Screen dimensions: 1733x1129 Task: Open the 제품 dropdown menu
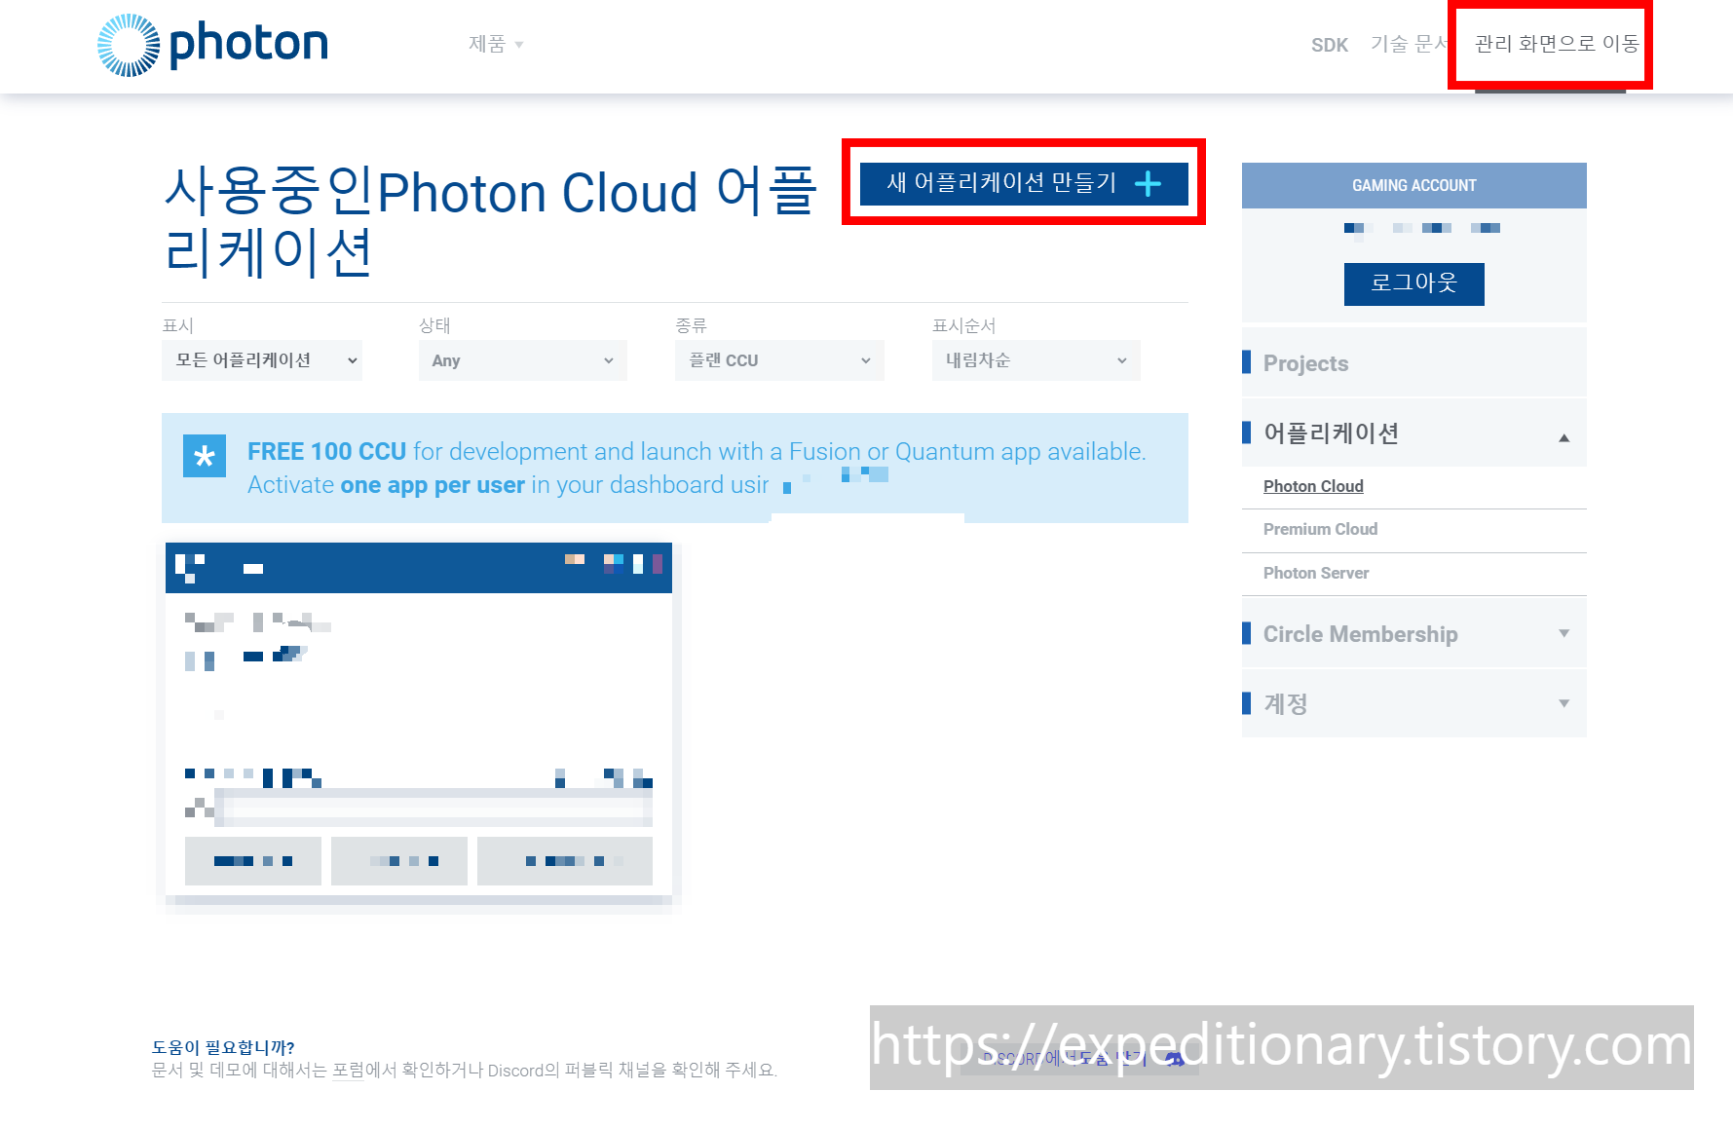[496, 44]
